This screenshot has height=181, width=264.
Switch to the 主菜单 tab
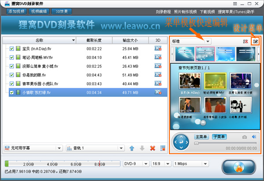(x=201, y=137)
